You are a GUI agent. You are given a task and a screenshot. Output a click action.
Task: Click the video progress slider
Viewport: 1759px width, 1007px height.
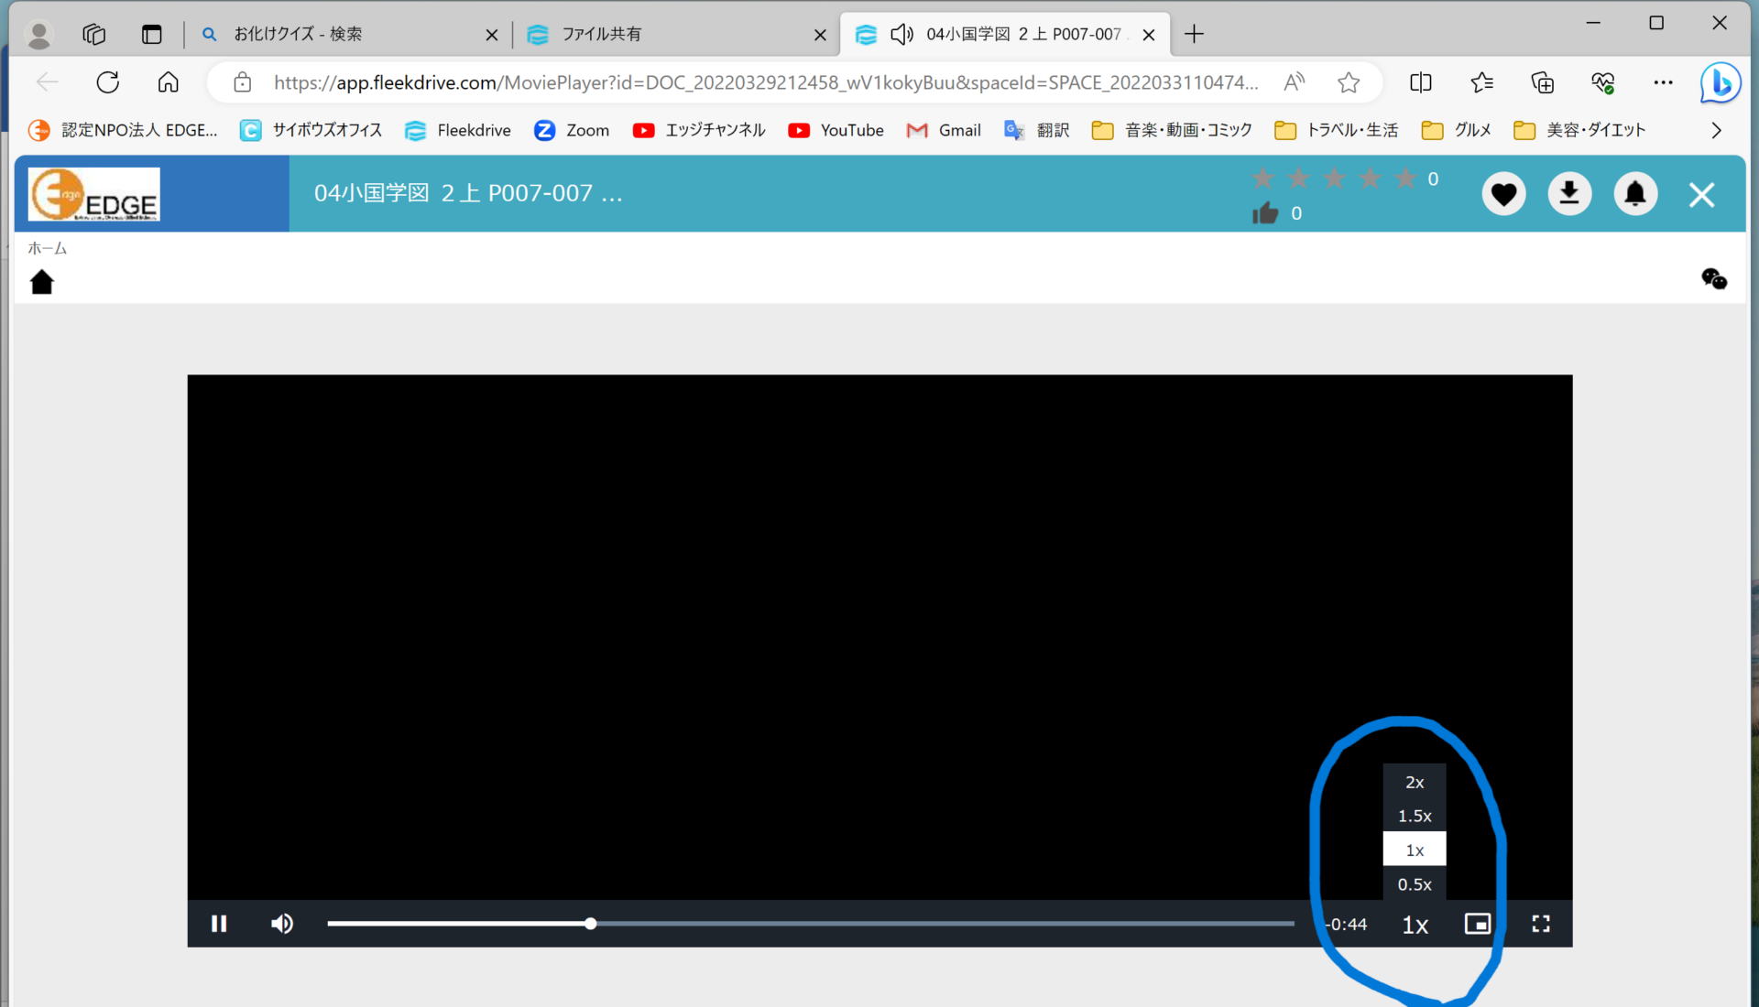(x=810, y=924)
